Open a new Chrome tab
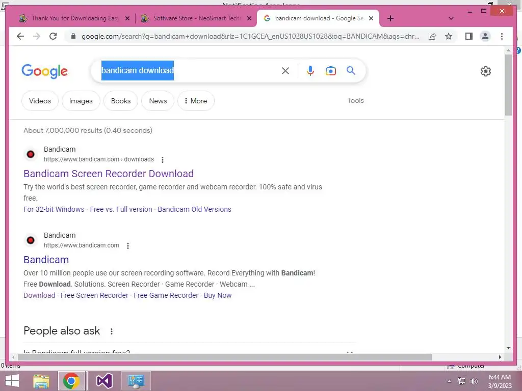The image size is (522, 391). [390, 18]
